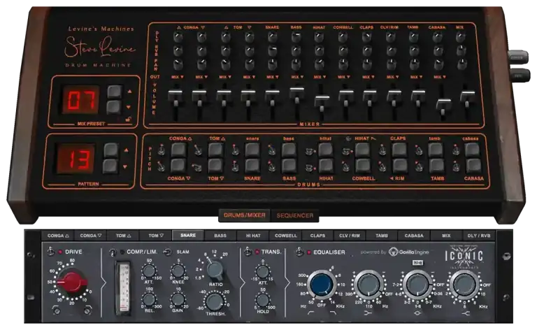Tap the upper CONGA pad
The height and width of the screenshot is (330, 537).
[x=179, y=150]
